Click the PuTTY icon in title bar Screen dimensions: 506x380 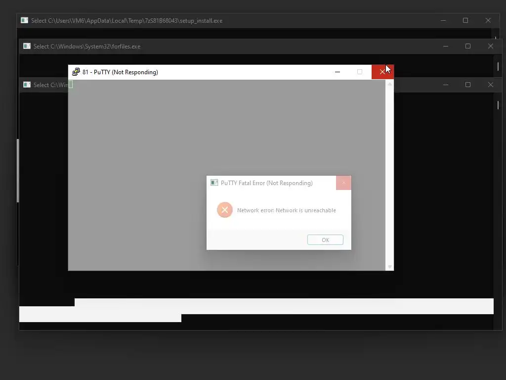[x=76, y=72]
